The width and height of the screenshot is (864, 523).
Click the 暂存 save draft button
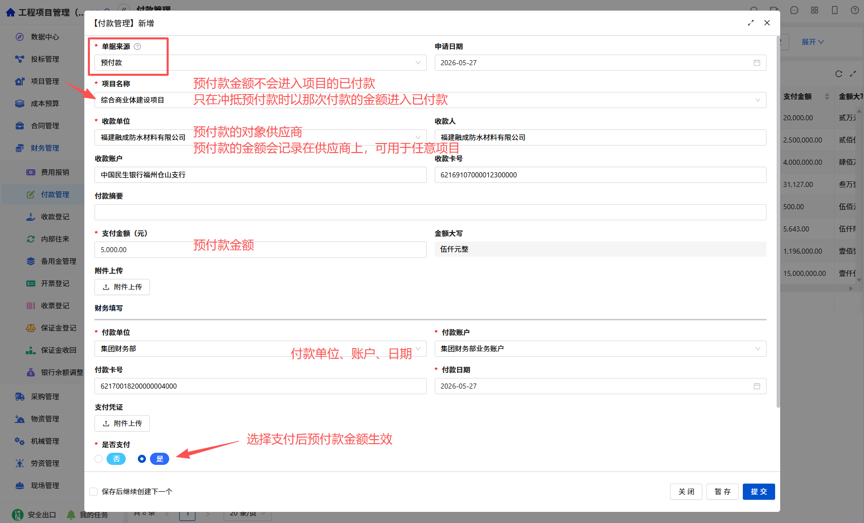click(x=722, y=492)
